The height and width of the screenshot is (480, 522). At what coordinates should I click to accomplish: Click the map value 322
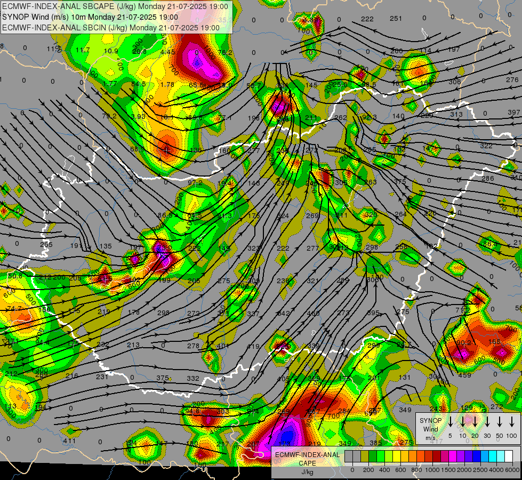[486, 146]
